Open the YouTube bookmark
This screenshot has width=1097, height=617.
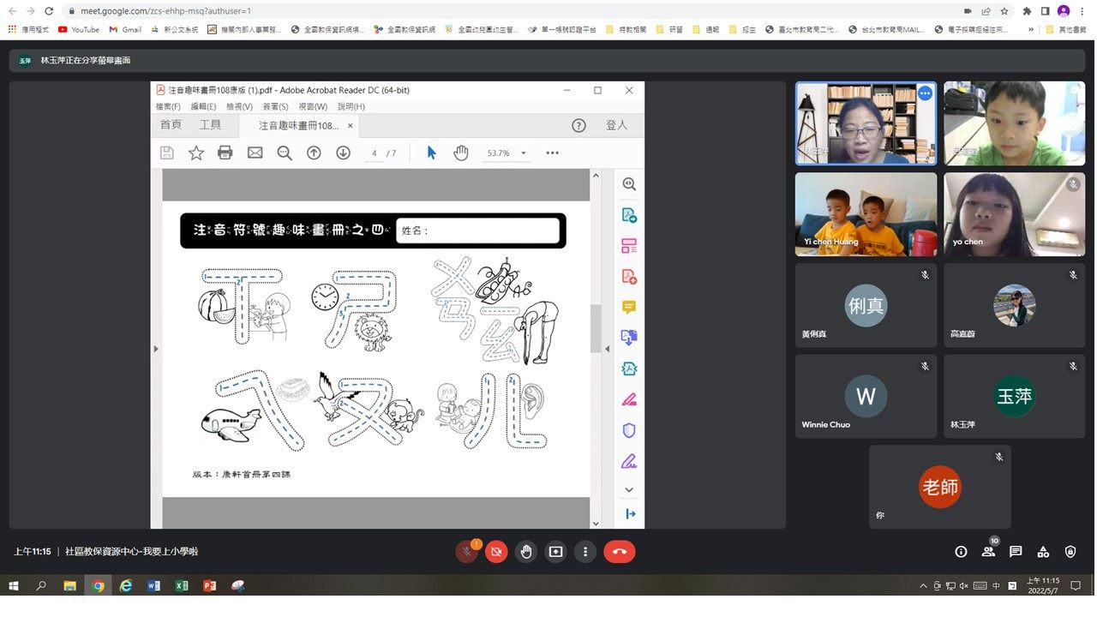[x=79, y=29]
